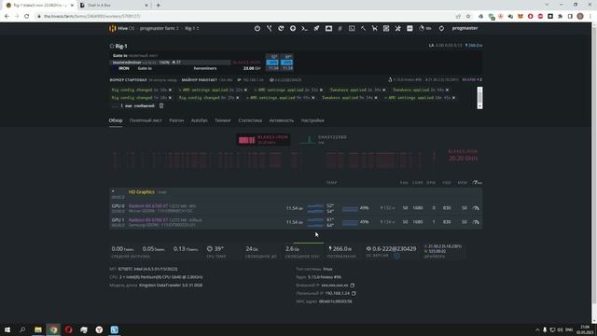
Task: Click the speedometer icon in GPU 1 row
Action: click(476, 222)
